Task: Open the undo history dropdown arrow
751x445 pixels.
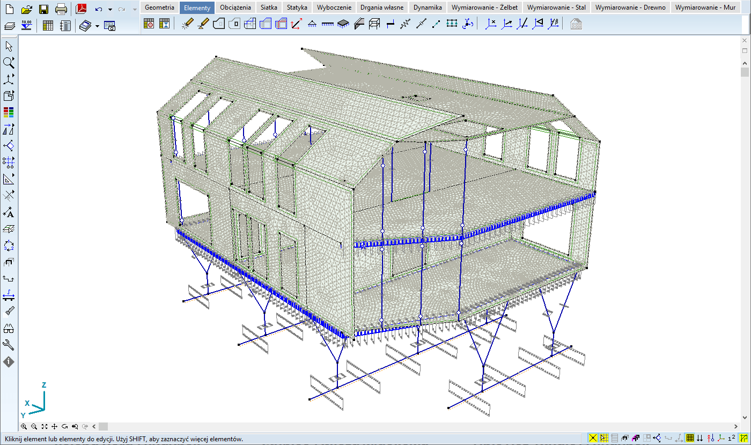Action: (x=110, y=10)
